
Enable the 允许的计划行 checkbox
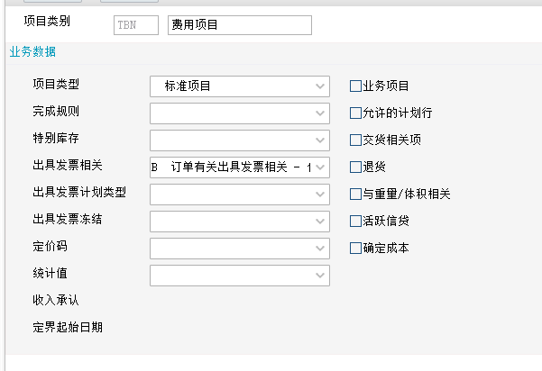[355, 113]
